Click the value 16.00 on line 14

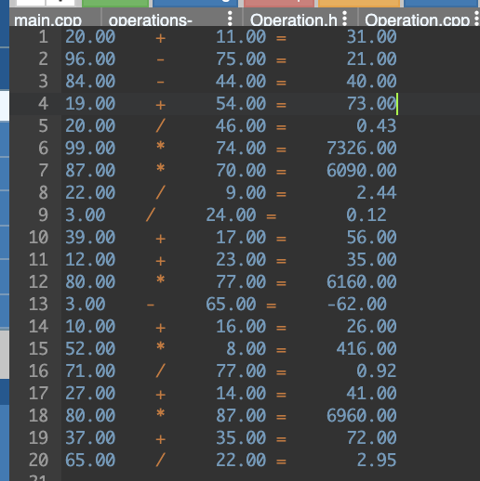(x=241, y=327)
